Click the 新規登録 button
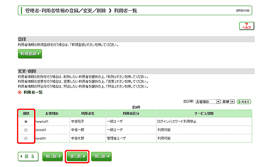This screenshot has height=167, width=269. tap(30, 54)
